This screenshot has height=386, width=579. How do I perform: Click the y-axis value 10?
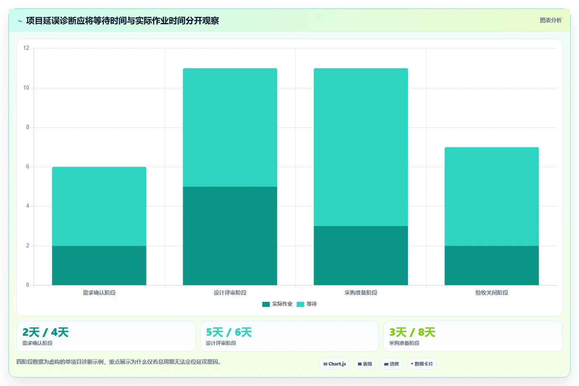point(26,87)
